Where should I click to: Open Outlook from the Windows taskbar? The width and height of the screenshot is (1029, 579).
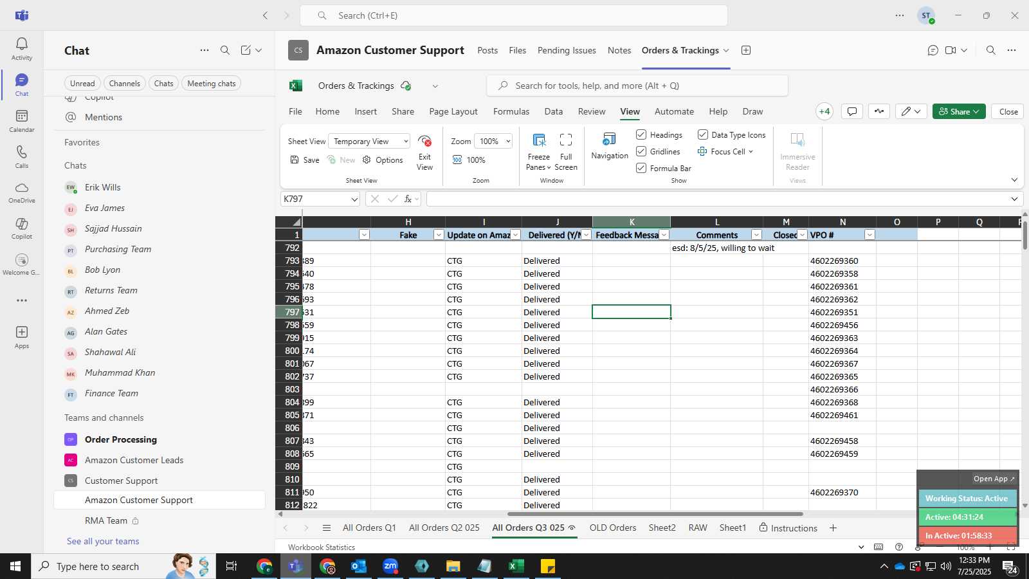click(x=359, y=566)
